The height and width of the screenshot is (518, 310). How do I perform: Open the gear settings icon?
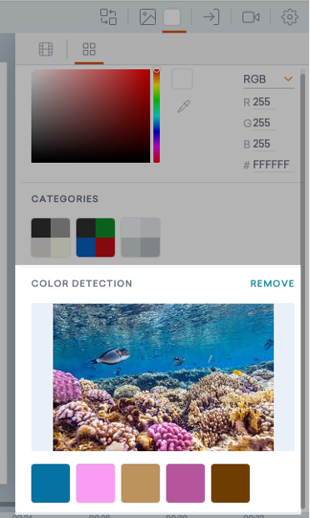[289, 17]
